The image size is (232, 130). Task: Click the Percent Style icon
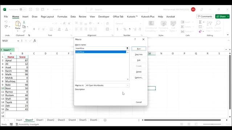pyautogui.click(x=125, y=29)
